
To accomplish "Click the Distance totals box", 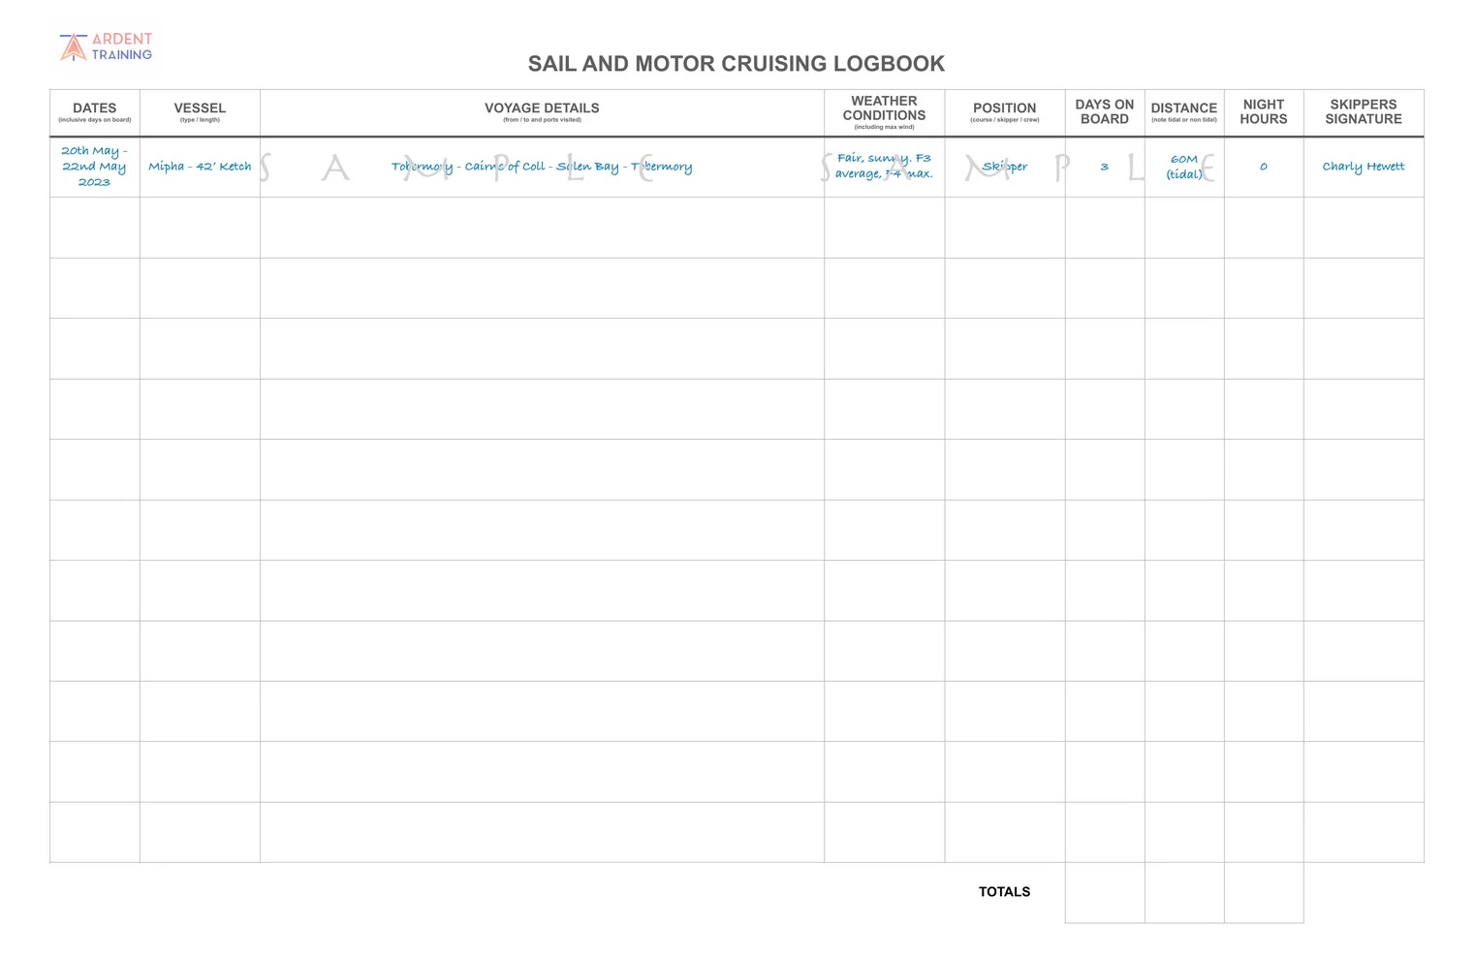I will pyautogui.click(x=1183, y=892).
